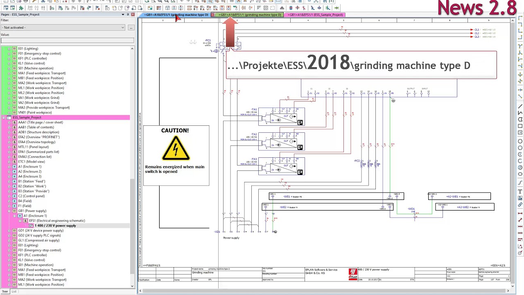This screenshot has height=295, width=524.
Task: Close the Pages navigator panel
Action: [133, 14]
